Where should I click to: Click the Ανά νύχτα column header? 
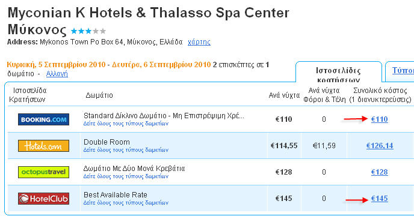284,95
